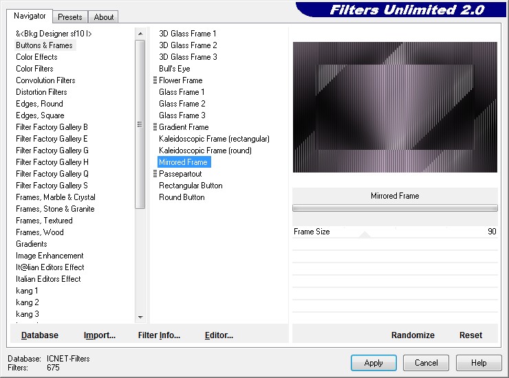509x378 pixels.
Task: Select the Navigator tab
Action: [30, 16]
